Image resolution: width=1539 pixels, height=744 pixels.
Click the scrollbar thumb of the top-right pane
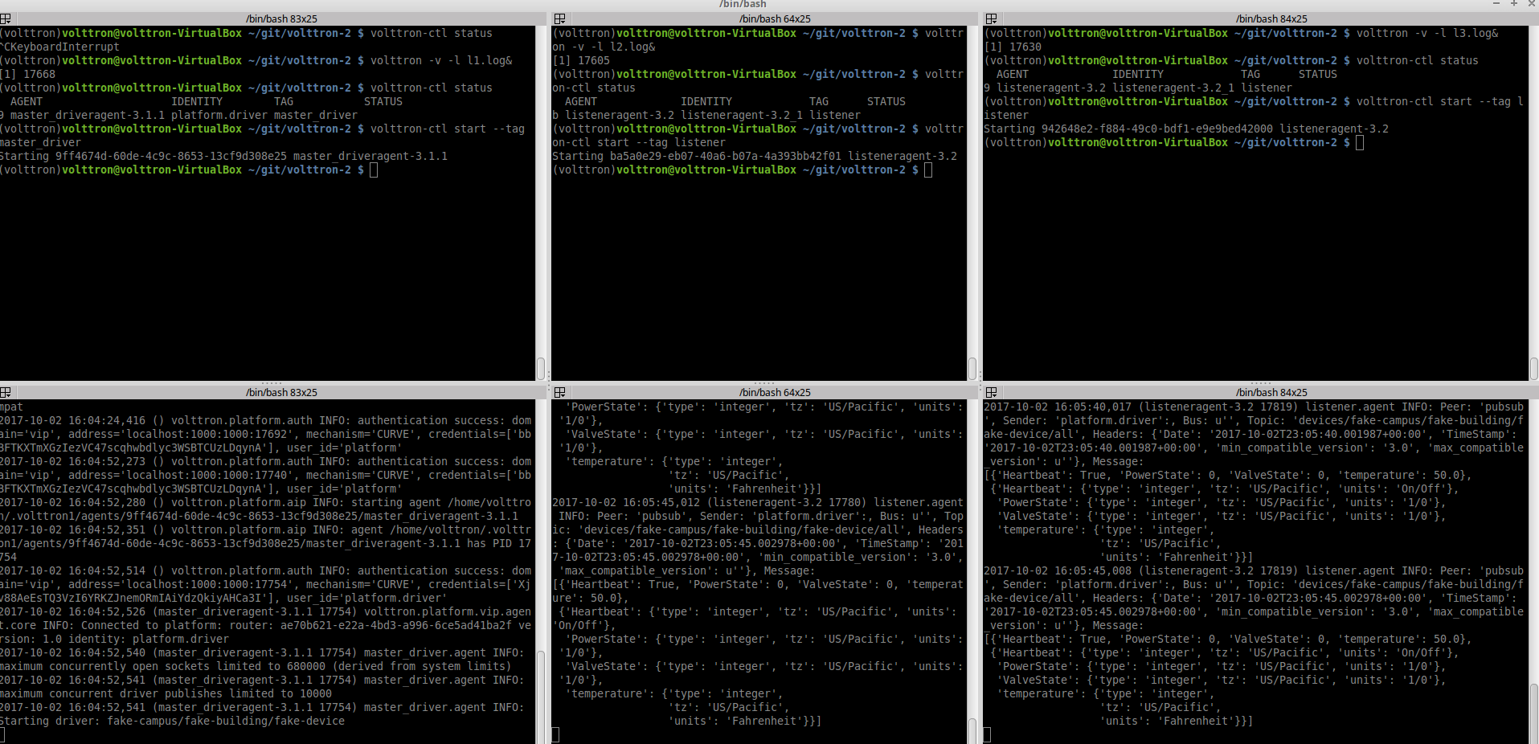click(x=1533, y=369)
